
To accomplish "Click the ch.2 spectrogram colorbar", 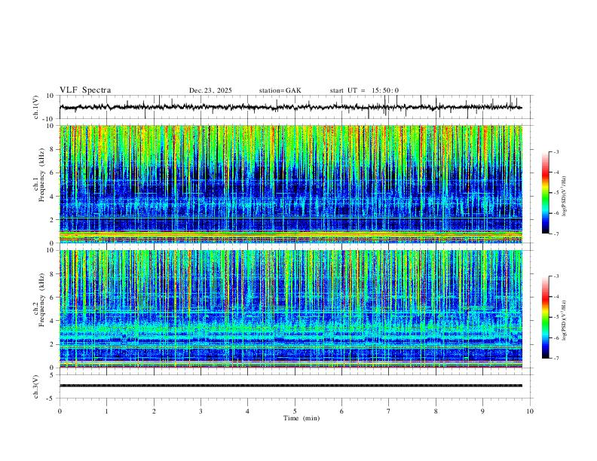I will pyautogui.click(x=546, y=317).
